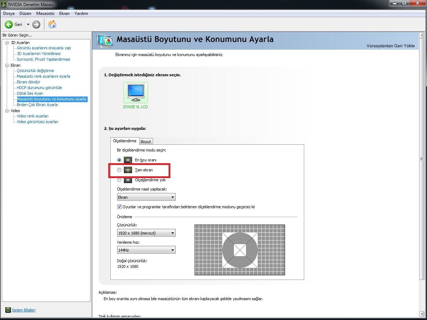Select Masaüstü boyutunu ve konumunu ayarla item
The height and width of the screenshot is (320, 427).
pos(52,99)
